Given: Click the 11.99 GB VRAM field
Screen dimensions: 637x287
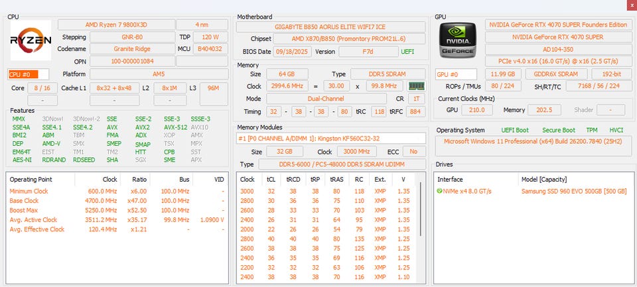Looking at the screenshot, I should pos(503,74).
